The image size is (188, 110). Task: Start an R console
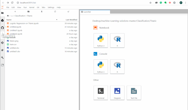click(117, 67)
